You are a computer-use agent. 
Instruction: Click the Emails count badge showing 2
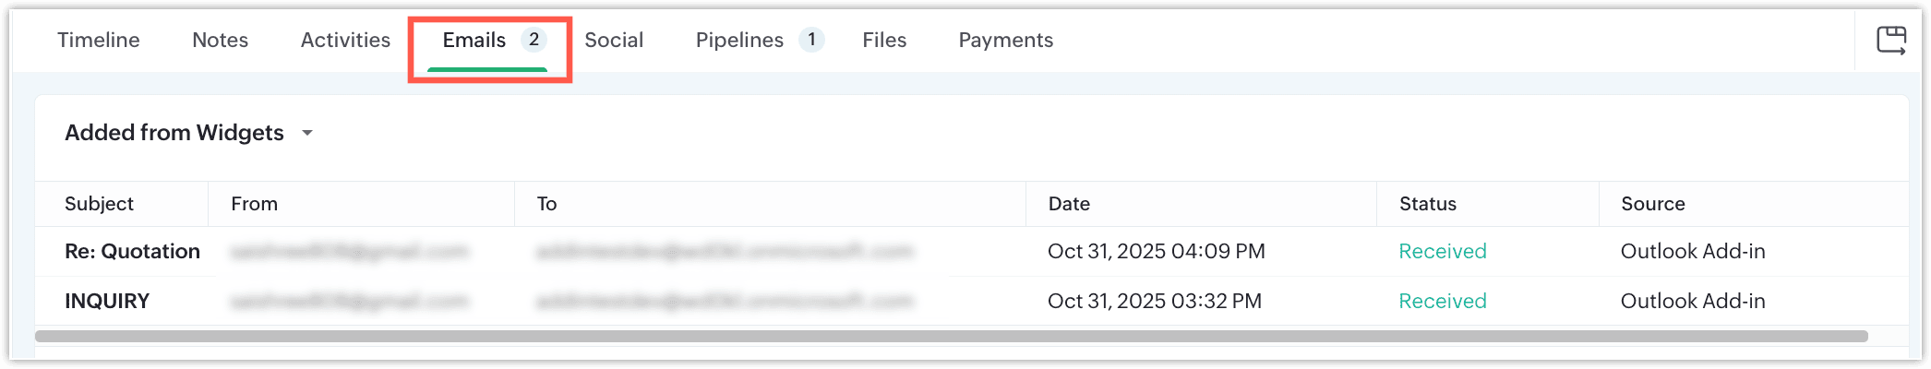[534, 40]
